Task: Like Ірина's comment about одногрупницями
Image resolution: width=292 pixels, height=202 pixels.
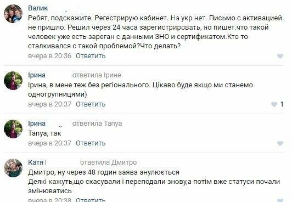Action: coord(274,104)
